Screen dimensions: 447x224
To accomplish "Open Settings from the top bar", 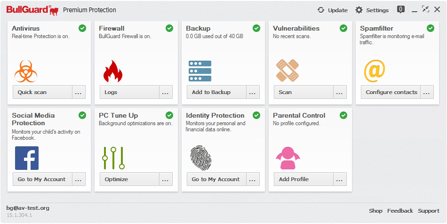I will coord(372,10).
